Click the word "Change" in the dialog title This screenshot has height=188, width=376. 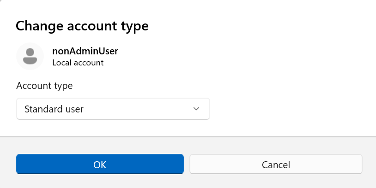point(38,26)
